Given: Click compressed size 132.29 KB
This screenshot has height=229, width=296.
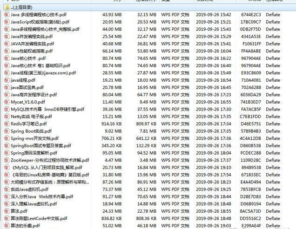Looking at the screenshot, I should (146, 146).
